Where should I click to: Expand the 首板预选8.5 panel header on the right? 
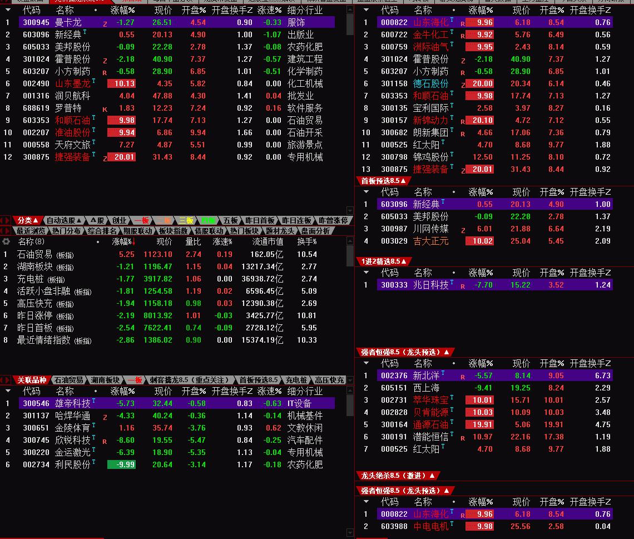coord(383,180)
